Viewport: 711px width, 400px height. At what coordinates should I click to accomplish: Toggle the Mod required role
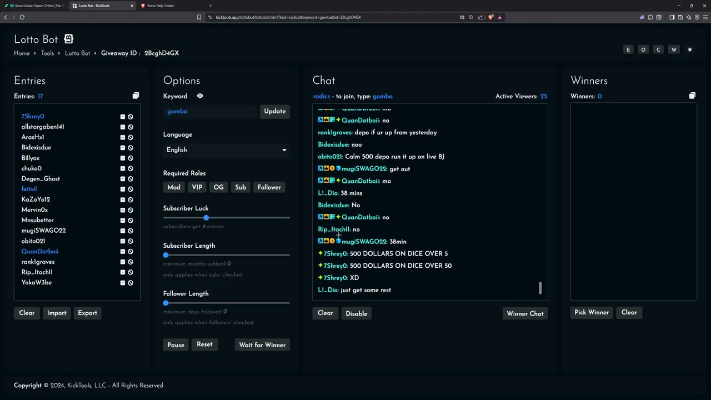(x=174, y=187)
